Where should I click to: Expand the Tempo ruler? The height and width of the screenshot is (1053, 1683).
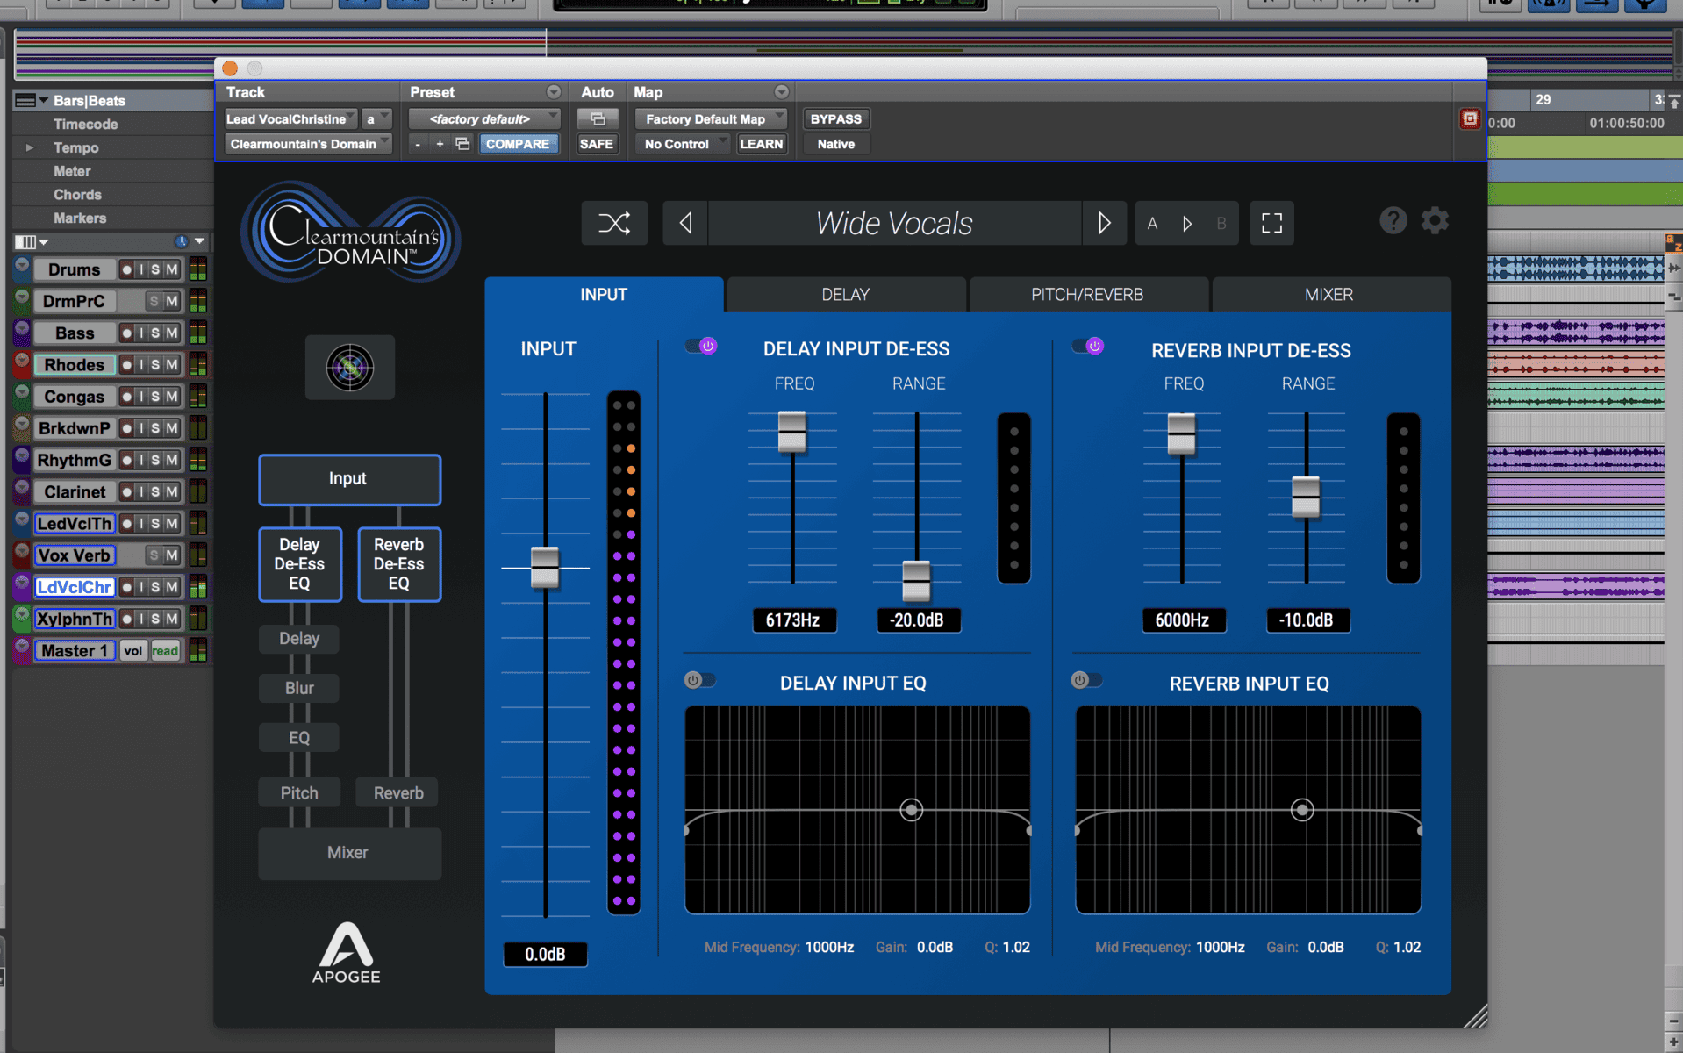click(x=29, y=147)
